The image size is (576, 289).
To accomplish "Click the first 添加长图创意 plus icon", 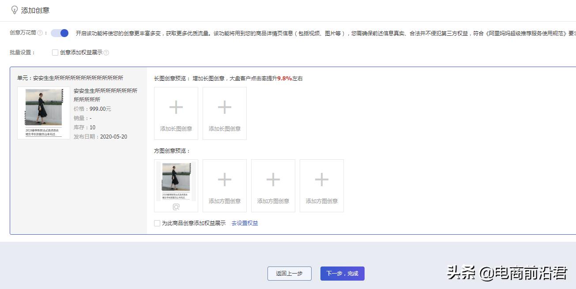I will (x=176, y=107).
